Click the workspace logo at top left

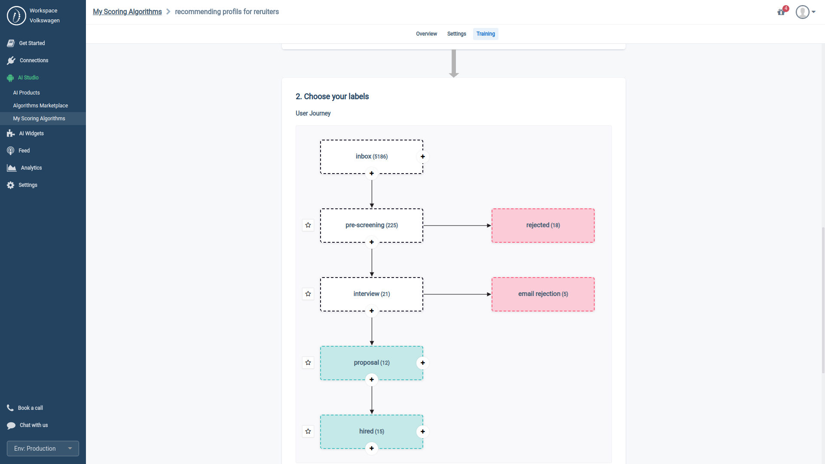[16, 15]
